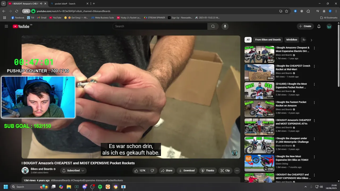The image size is (340, 191).
Task: Open 'Amazons Cheapest & Most Expensive Electric Dirt' thumbnail
Action: pos(259,54)
